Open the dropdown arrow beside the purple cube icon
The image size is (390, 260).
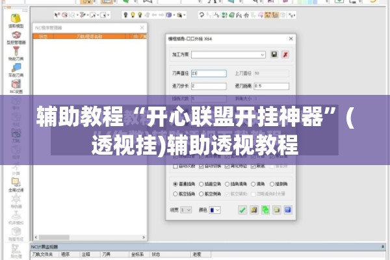point(174,15)
